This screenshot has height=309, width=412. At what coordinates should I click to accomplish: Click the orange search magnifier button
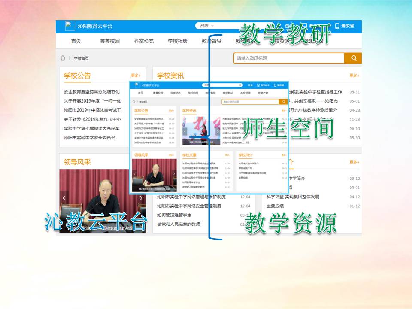pyautogui.click(x=354, y=58)
